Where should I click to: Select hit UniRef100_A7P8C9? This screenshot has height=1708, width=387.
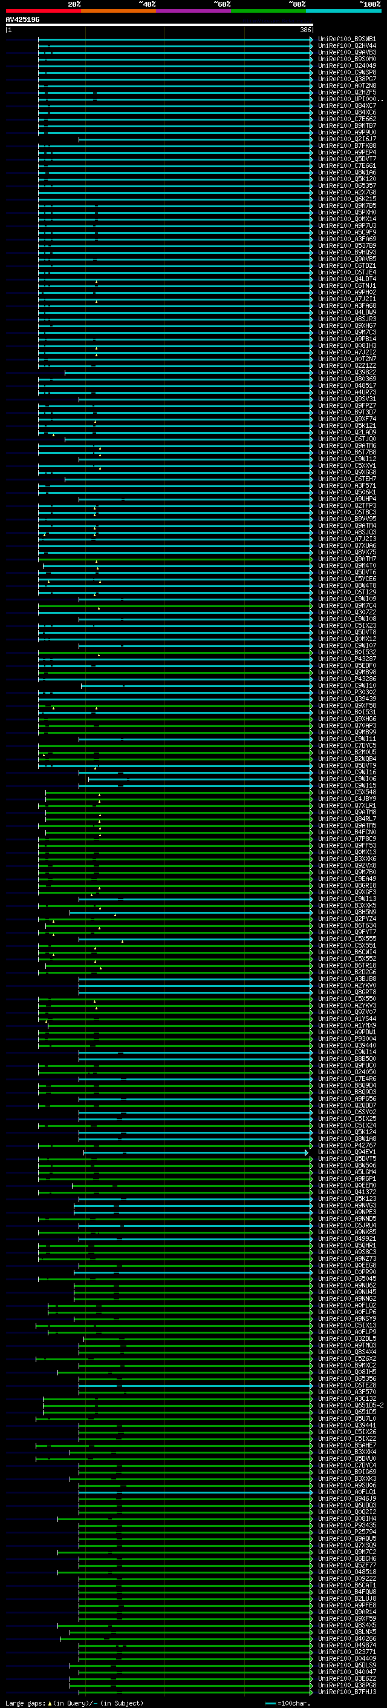(x=347, y=839)
